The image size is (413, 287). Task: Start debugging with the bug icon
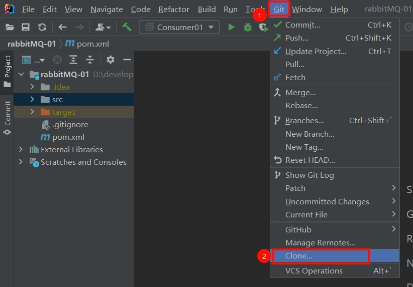tap(248, 27)
